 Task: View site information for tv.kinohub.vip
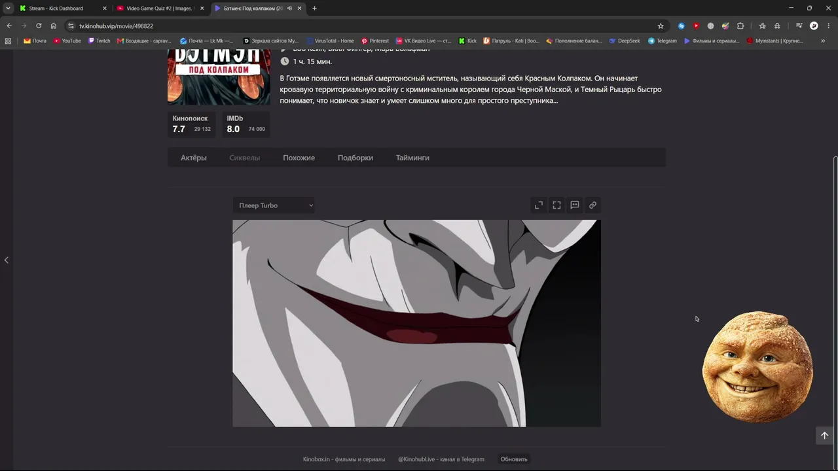click(71, 26)
